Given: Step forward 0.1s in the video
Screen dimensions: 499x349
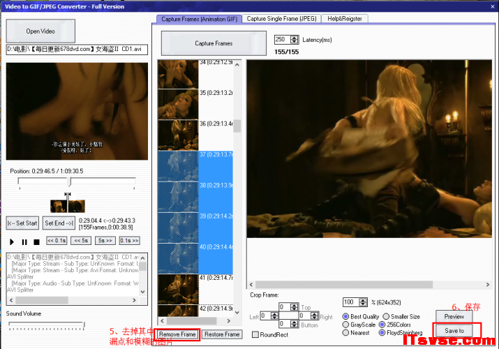Looking at the screenshot, I should click(x=130, y=241).
